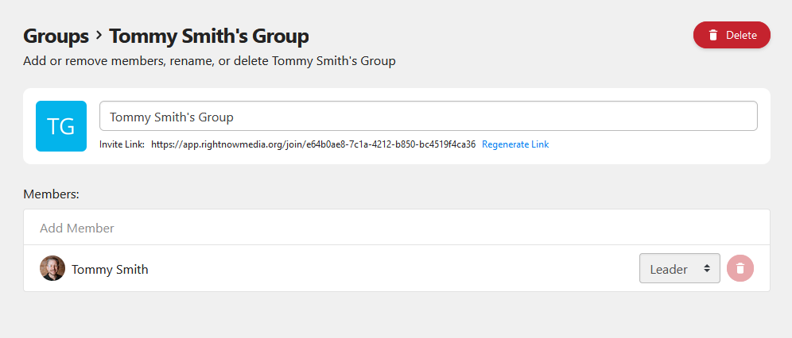Click the red Delete group button
Viewport: 792px width, 338px height.
pos(732,35)
